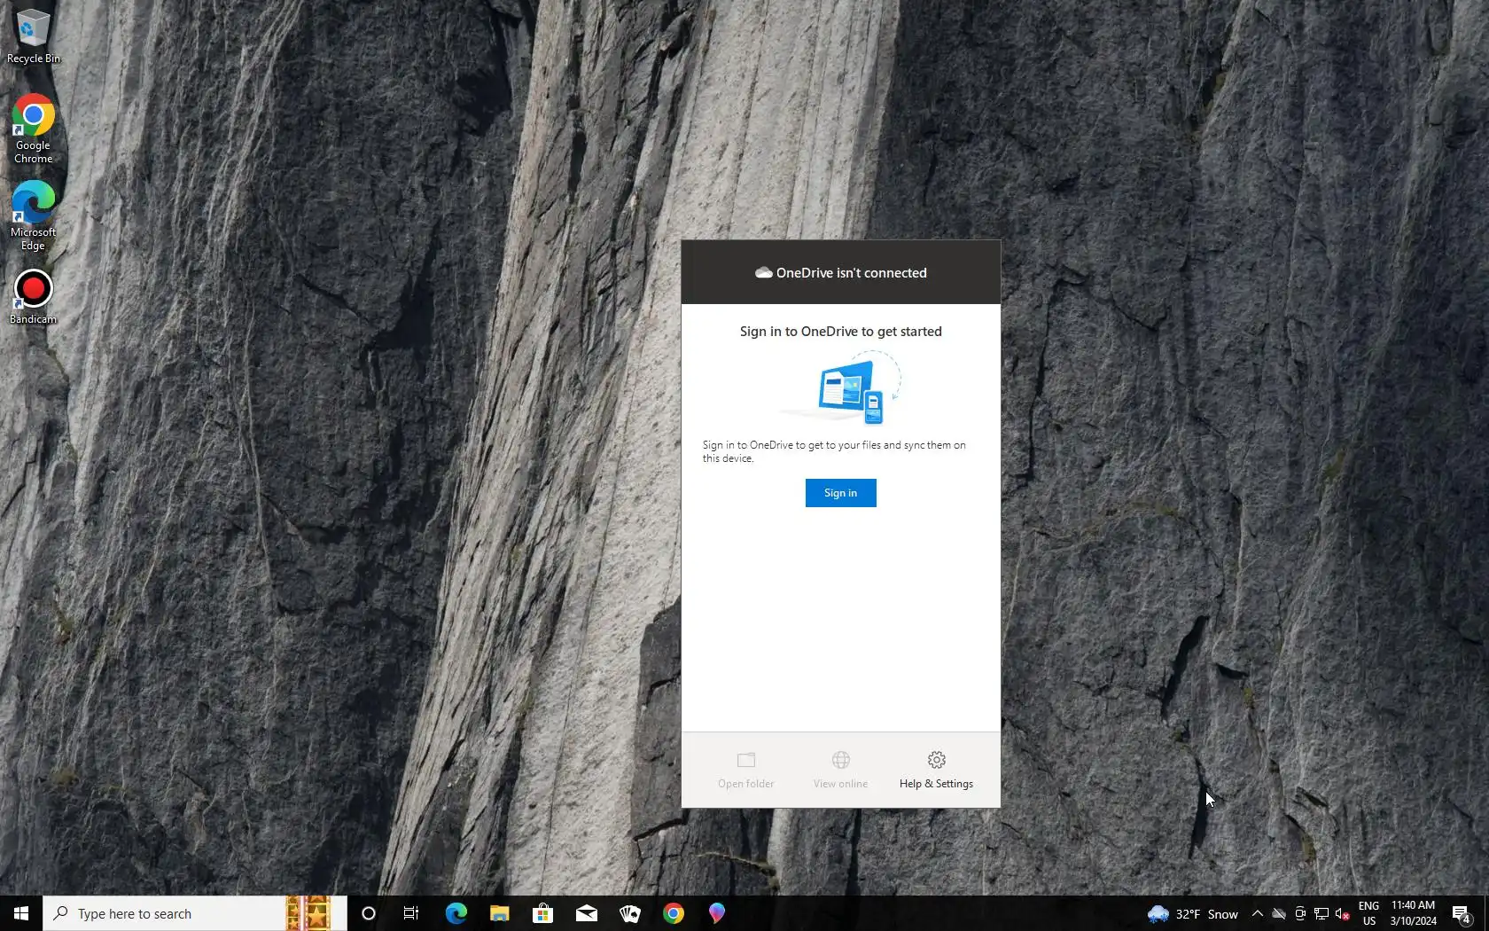Open Help & Settings in OneDrive

[936, 770]
